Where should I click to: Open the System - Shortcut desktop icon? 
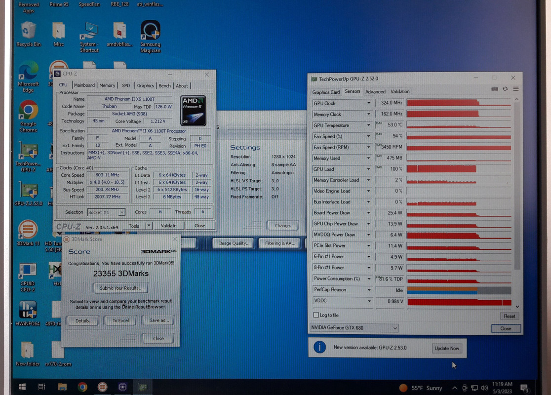point(89,37)
